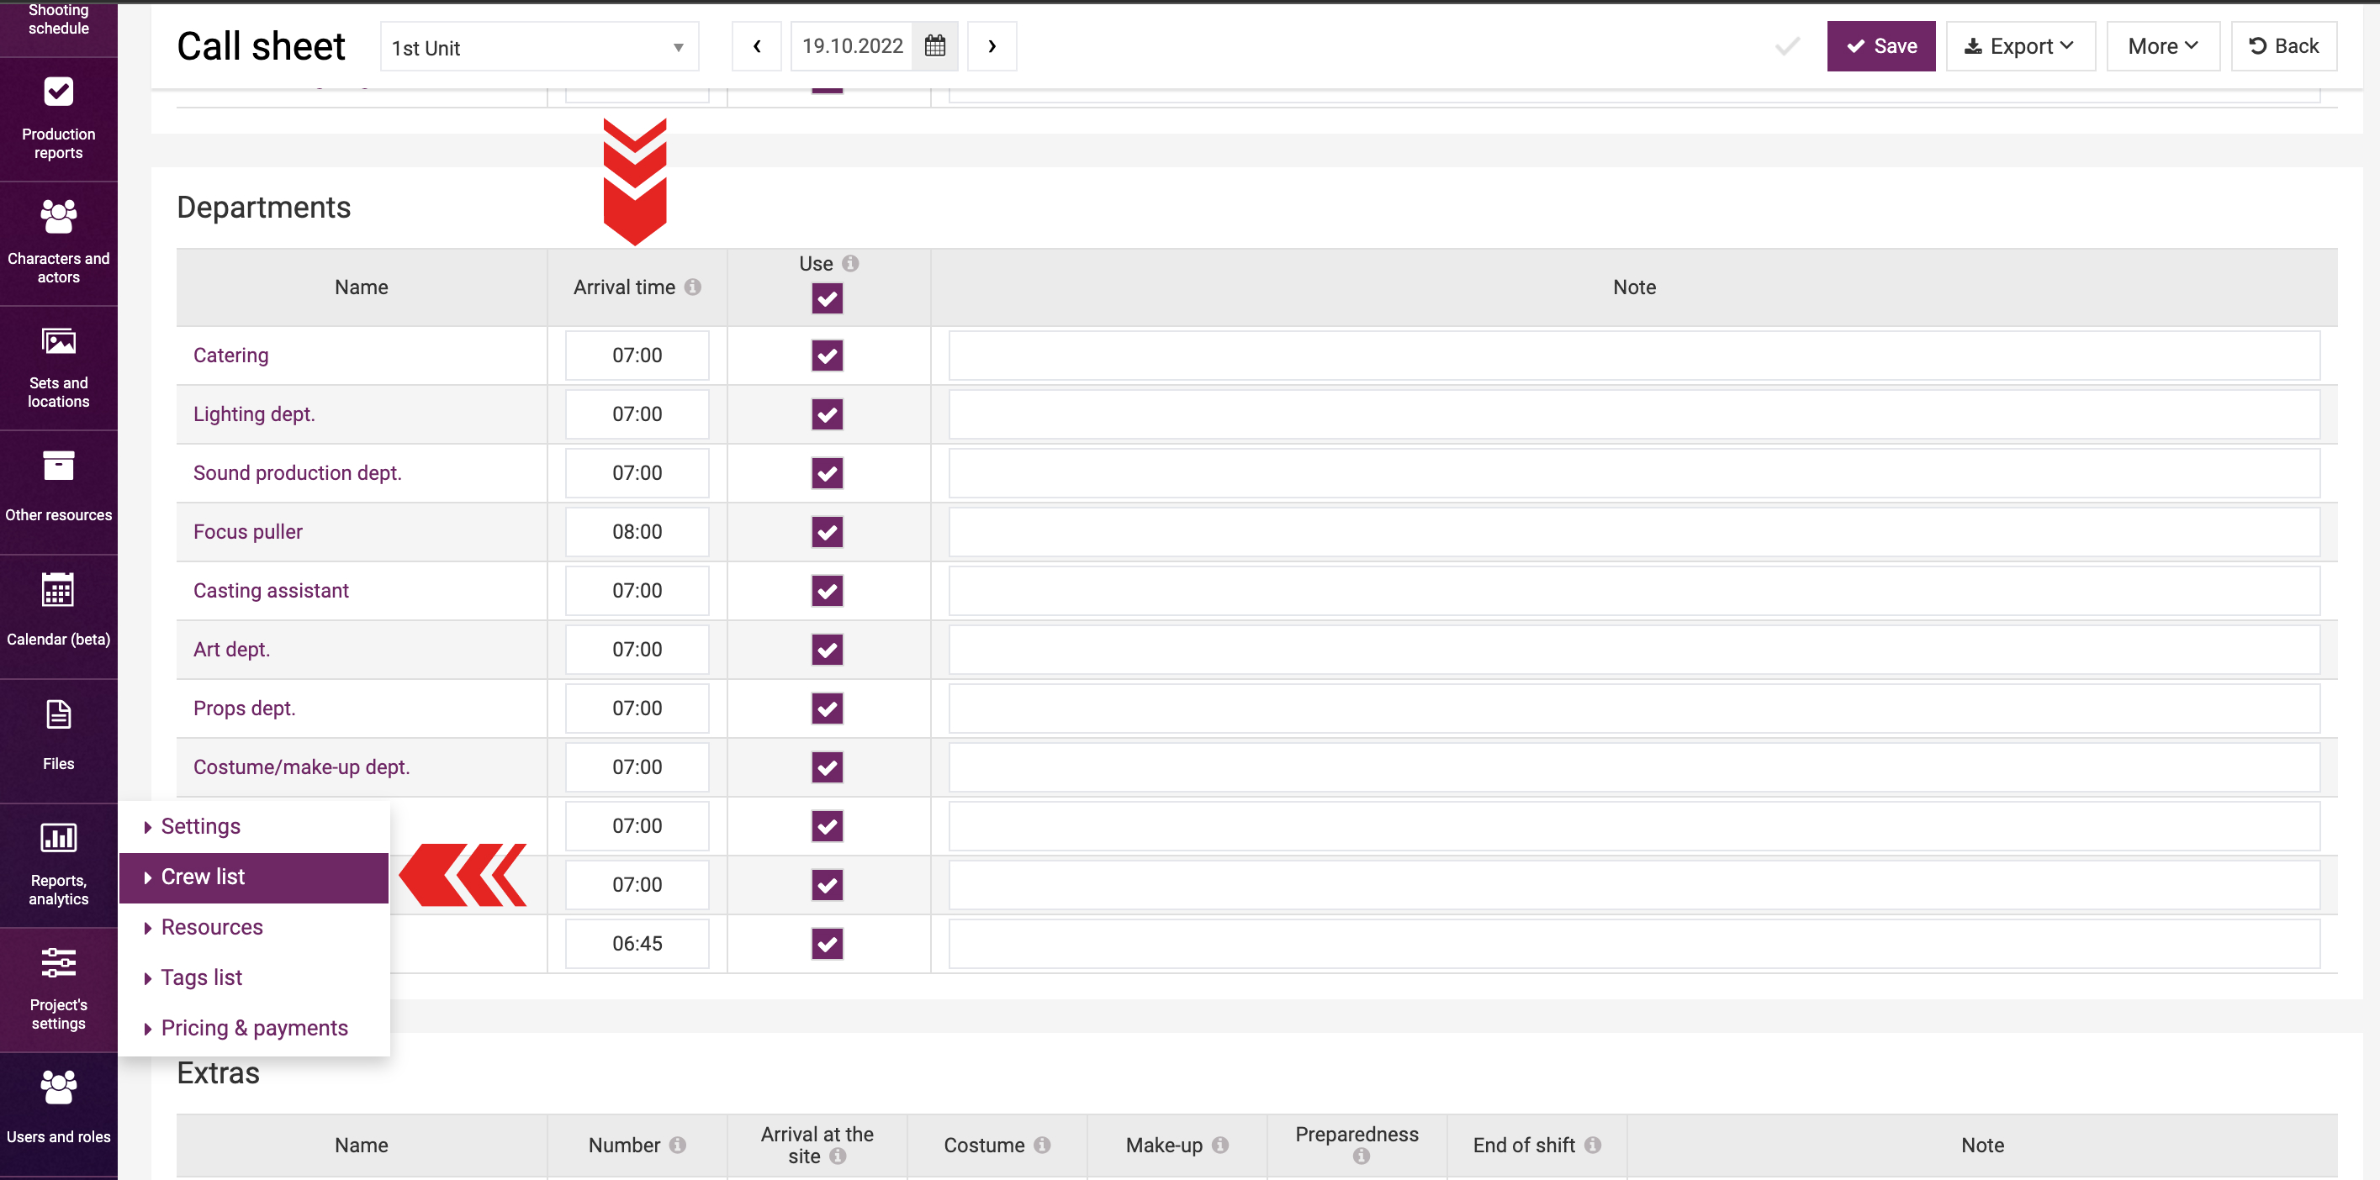2380x1180 pixels.
Task: Go to Sets and locations
Action: pyautogui.click(x=58, y=368)
